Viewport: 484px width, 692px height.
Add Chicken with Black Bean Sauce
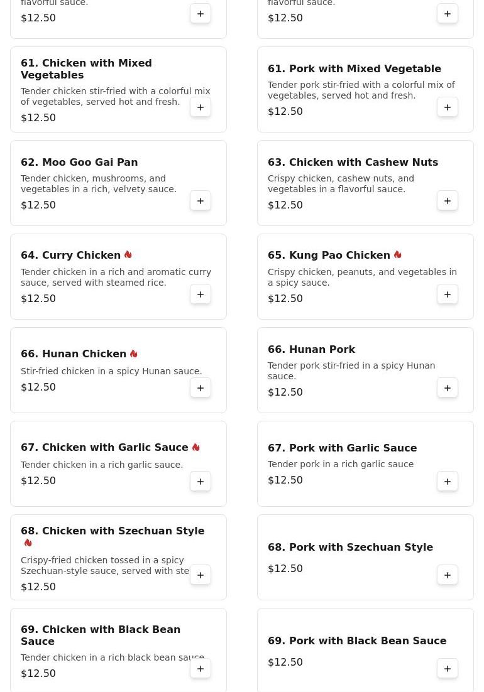click(201, 669)
